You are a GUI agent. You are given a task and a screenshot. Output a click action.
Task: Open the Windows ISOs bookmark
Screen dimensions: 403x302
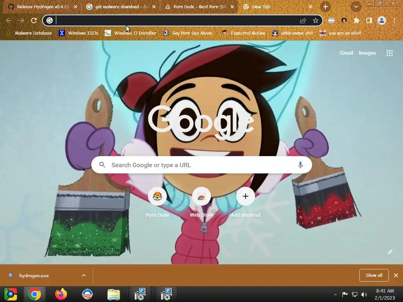pyautogui.click(x=78, y=33)
